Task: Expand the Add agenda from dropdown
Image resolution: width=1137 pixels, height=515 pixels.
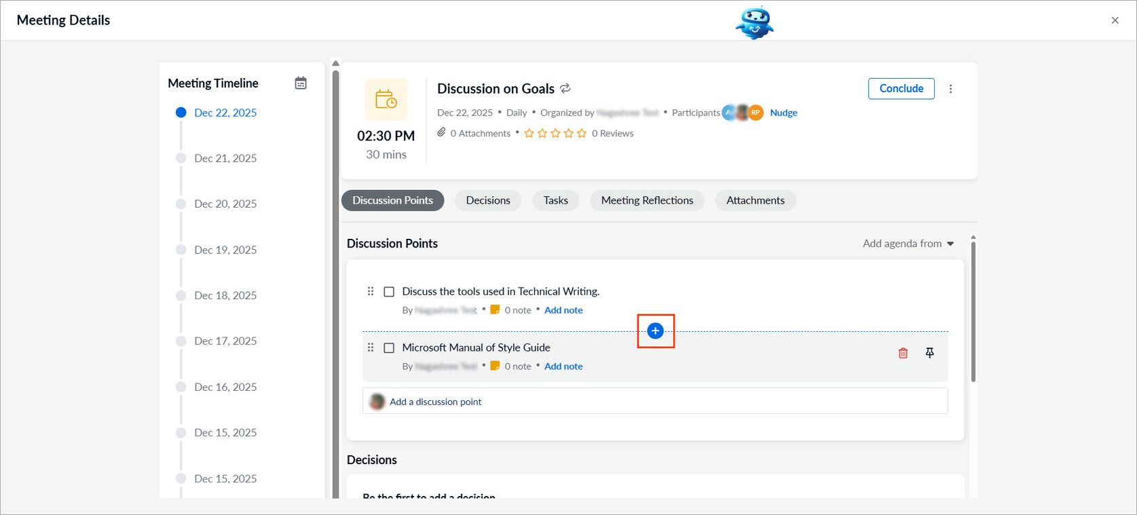Action: pyautogui.click(x=908, y=244)
